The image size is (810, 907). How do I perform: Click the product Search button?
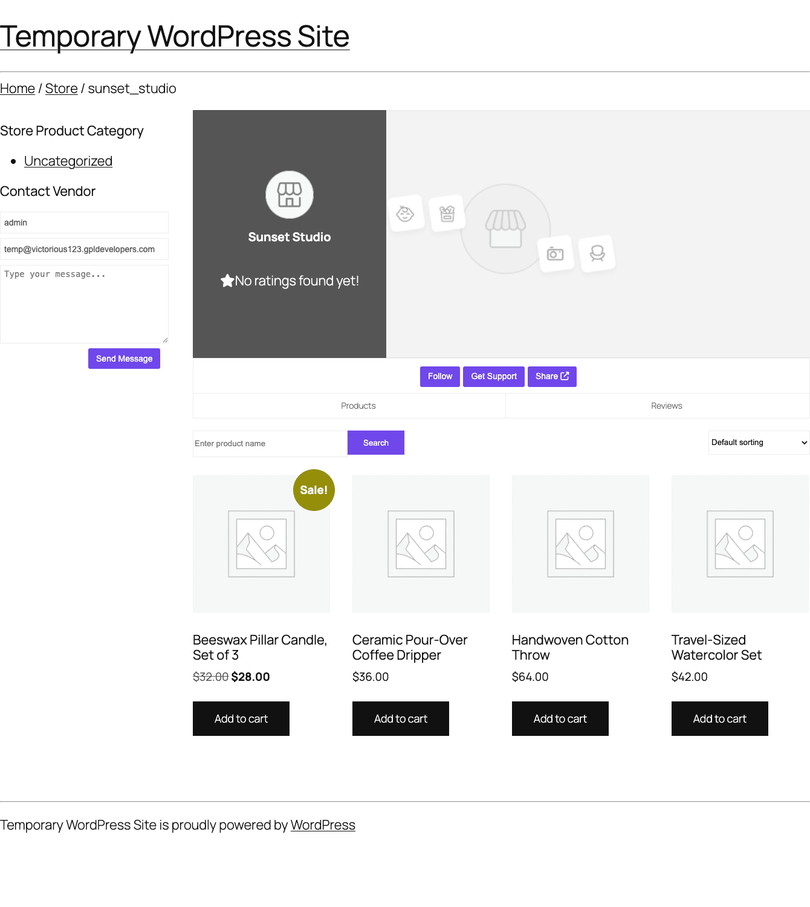[x=376, y=443]
